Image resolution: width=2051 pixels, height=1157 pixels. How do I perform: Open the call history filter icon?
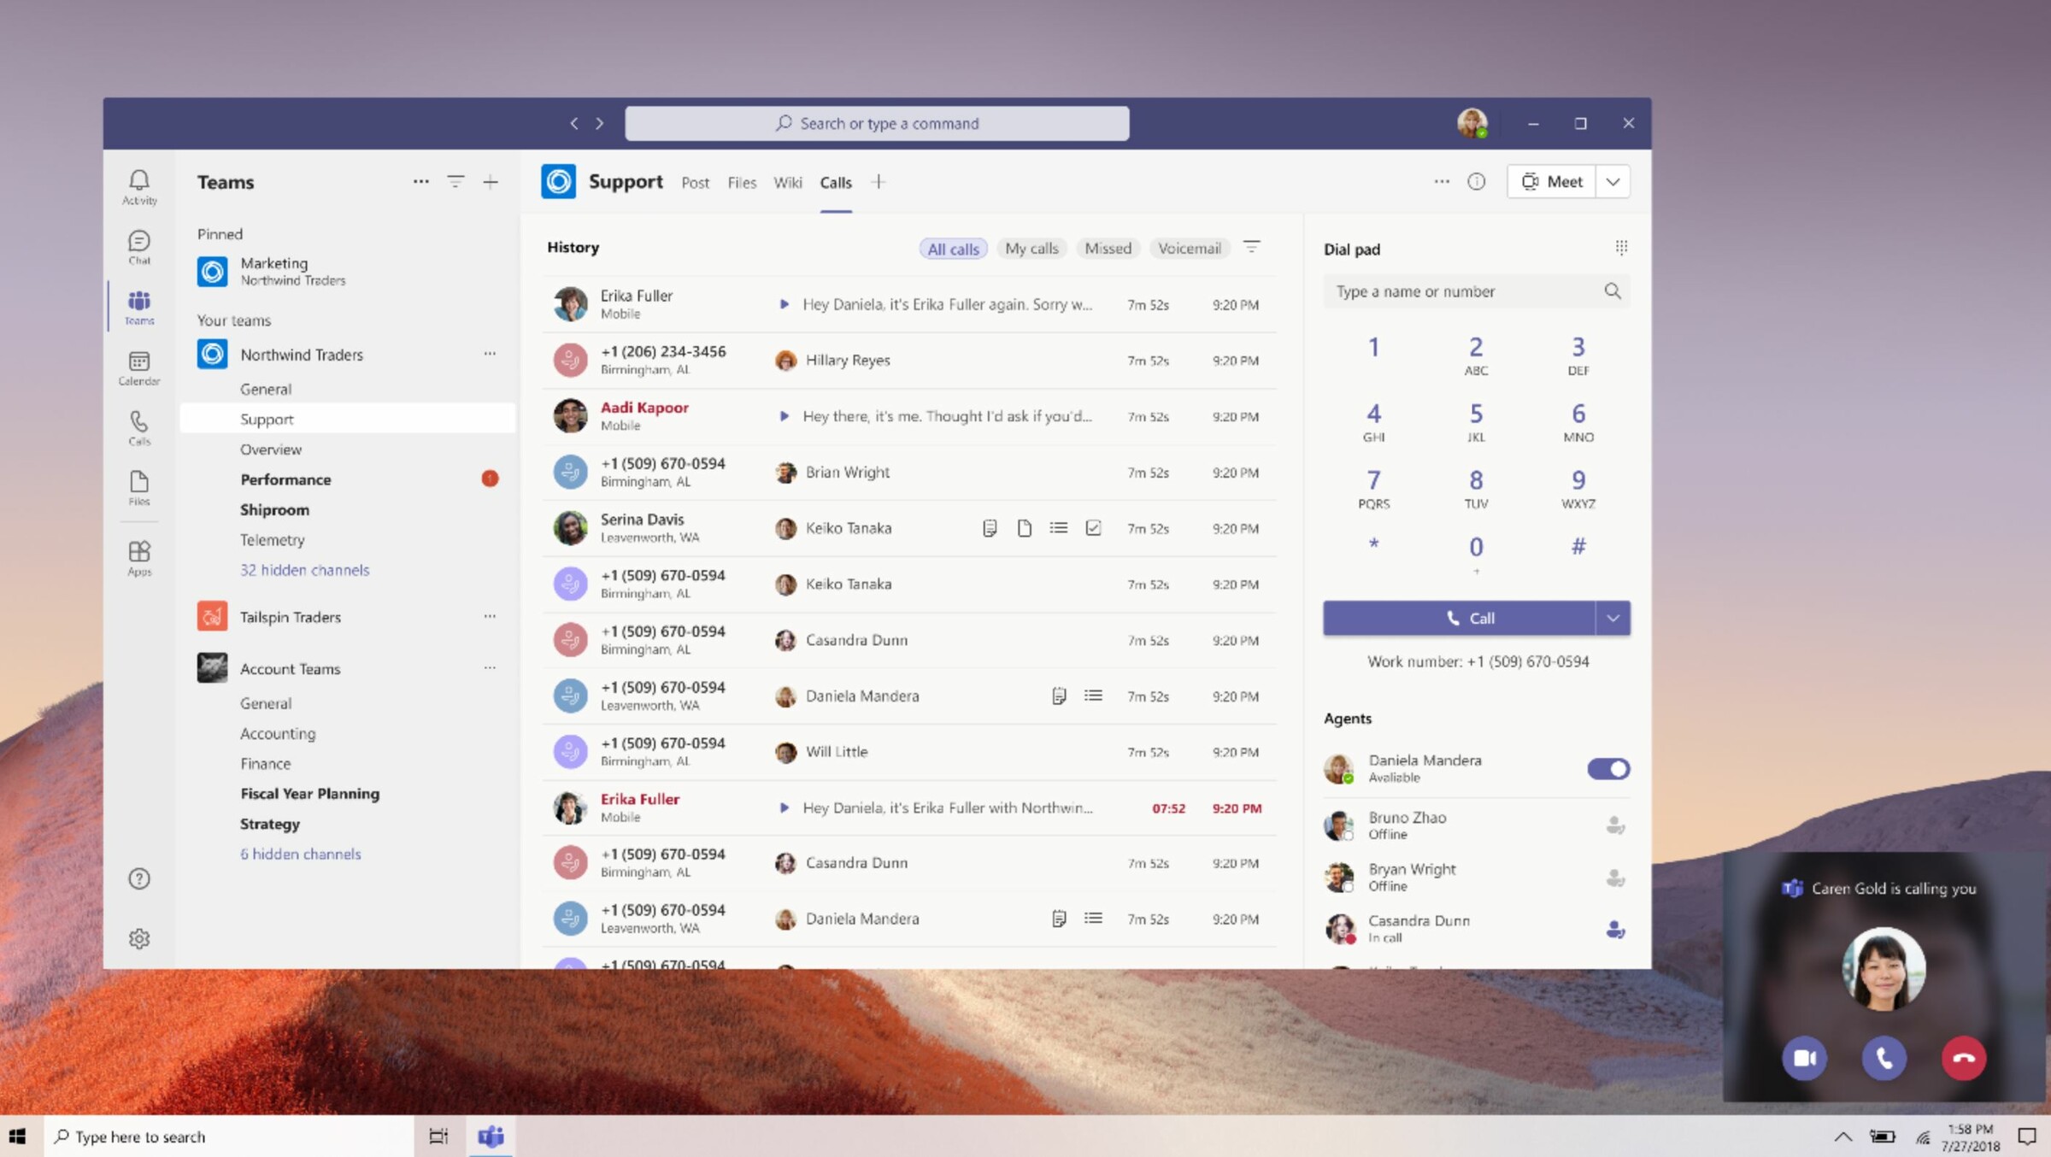point(1252,247)
